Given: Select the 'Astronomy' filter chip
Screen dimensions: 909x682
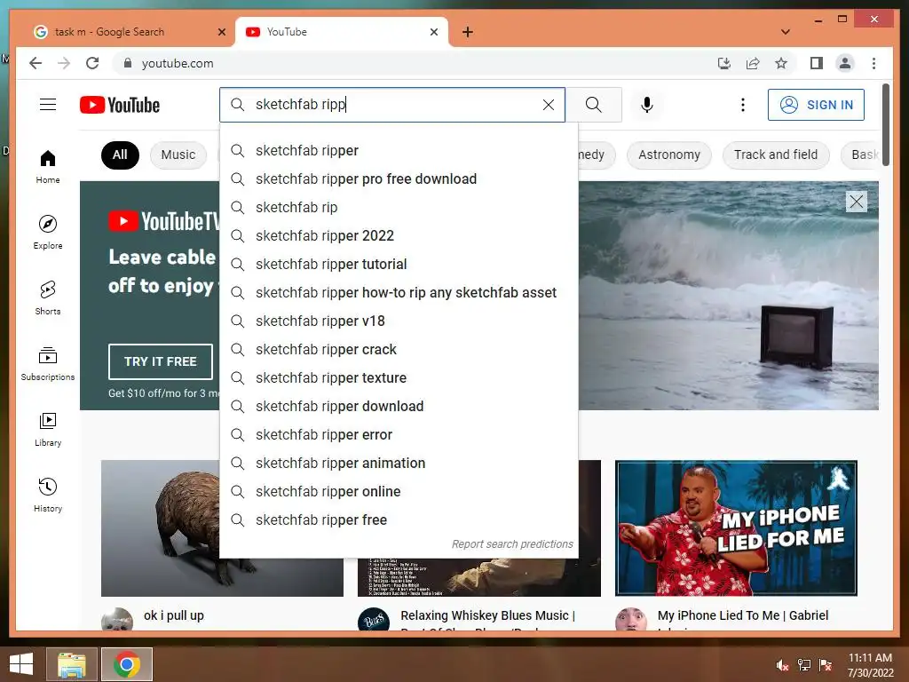Looking at the screenshot, I should (669, 155).
